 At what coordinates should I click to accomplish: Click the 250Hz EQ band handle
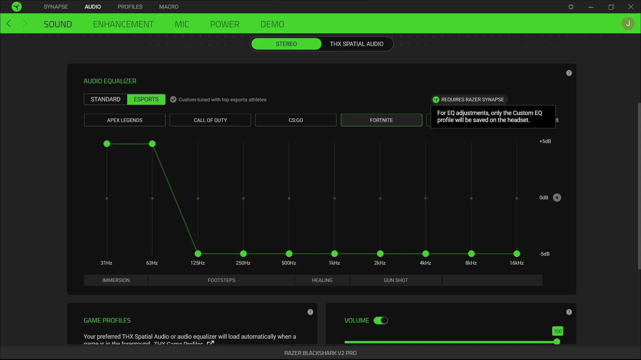[243, 254]
